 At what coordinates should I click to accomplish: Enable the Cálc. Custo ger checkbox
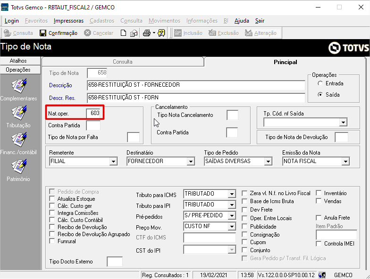[52, 205]
